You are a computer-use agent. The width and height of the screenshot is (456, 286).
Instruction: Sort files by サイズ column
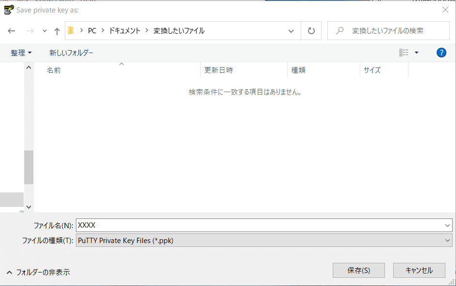click(371, 70)
